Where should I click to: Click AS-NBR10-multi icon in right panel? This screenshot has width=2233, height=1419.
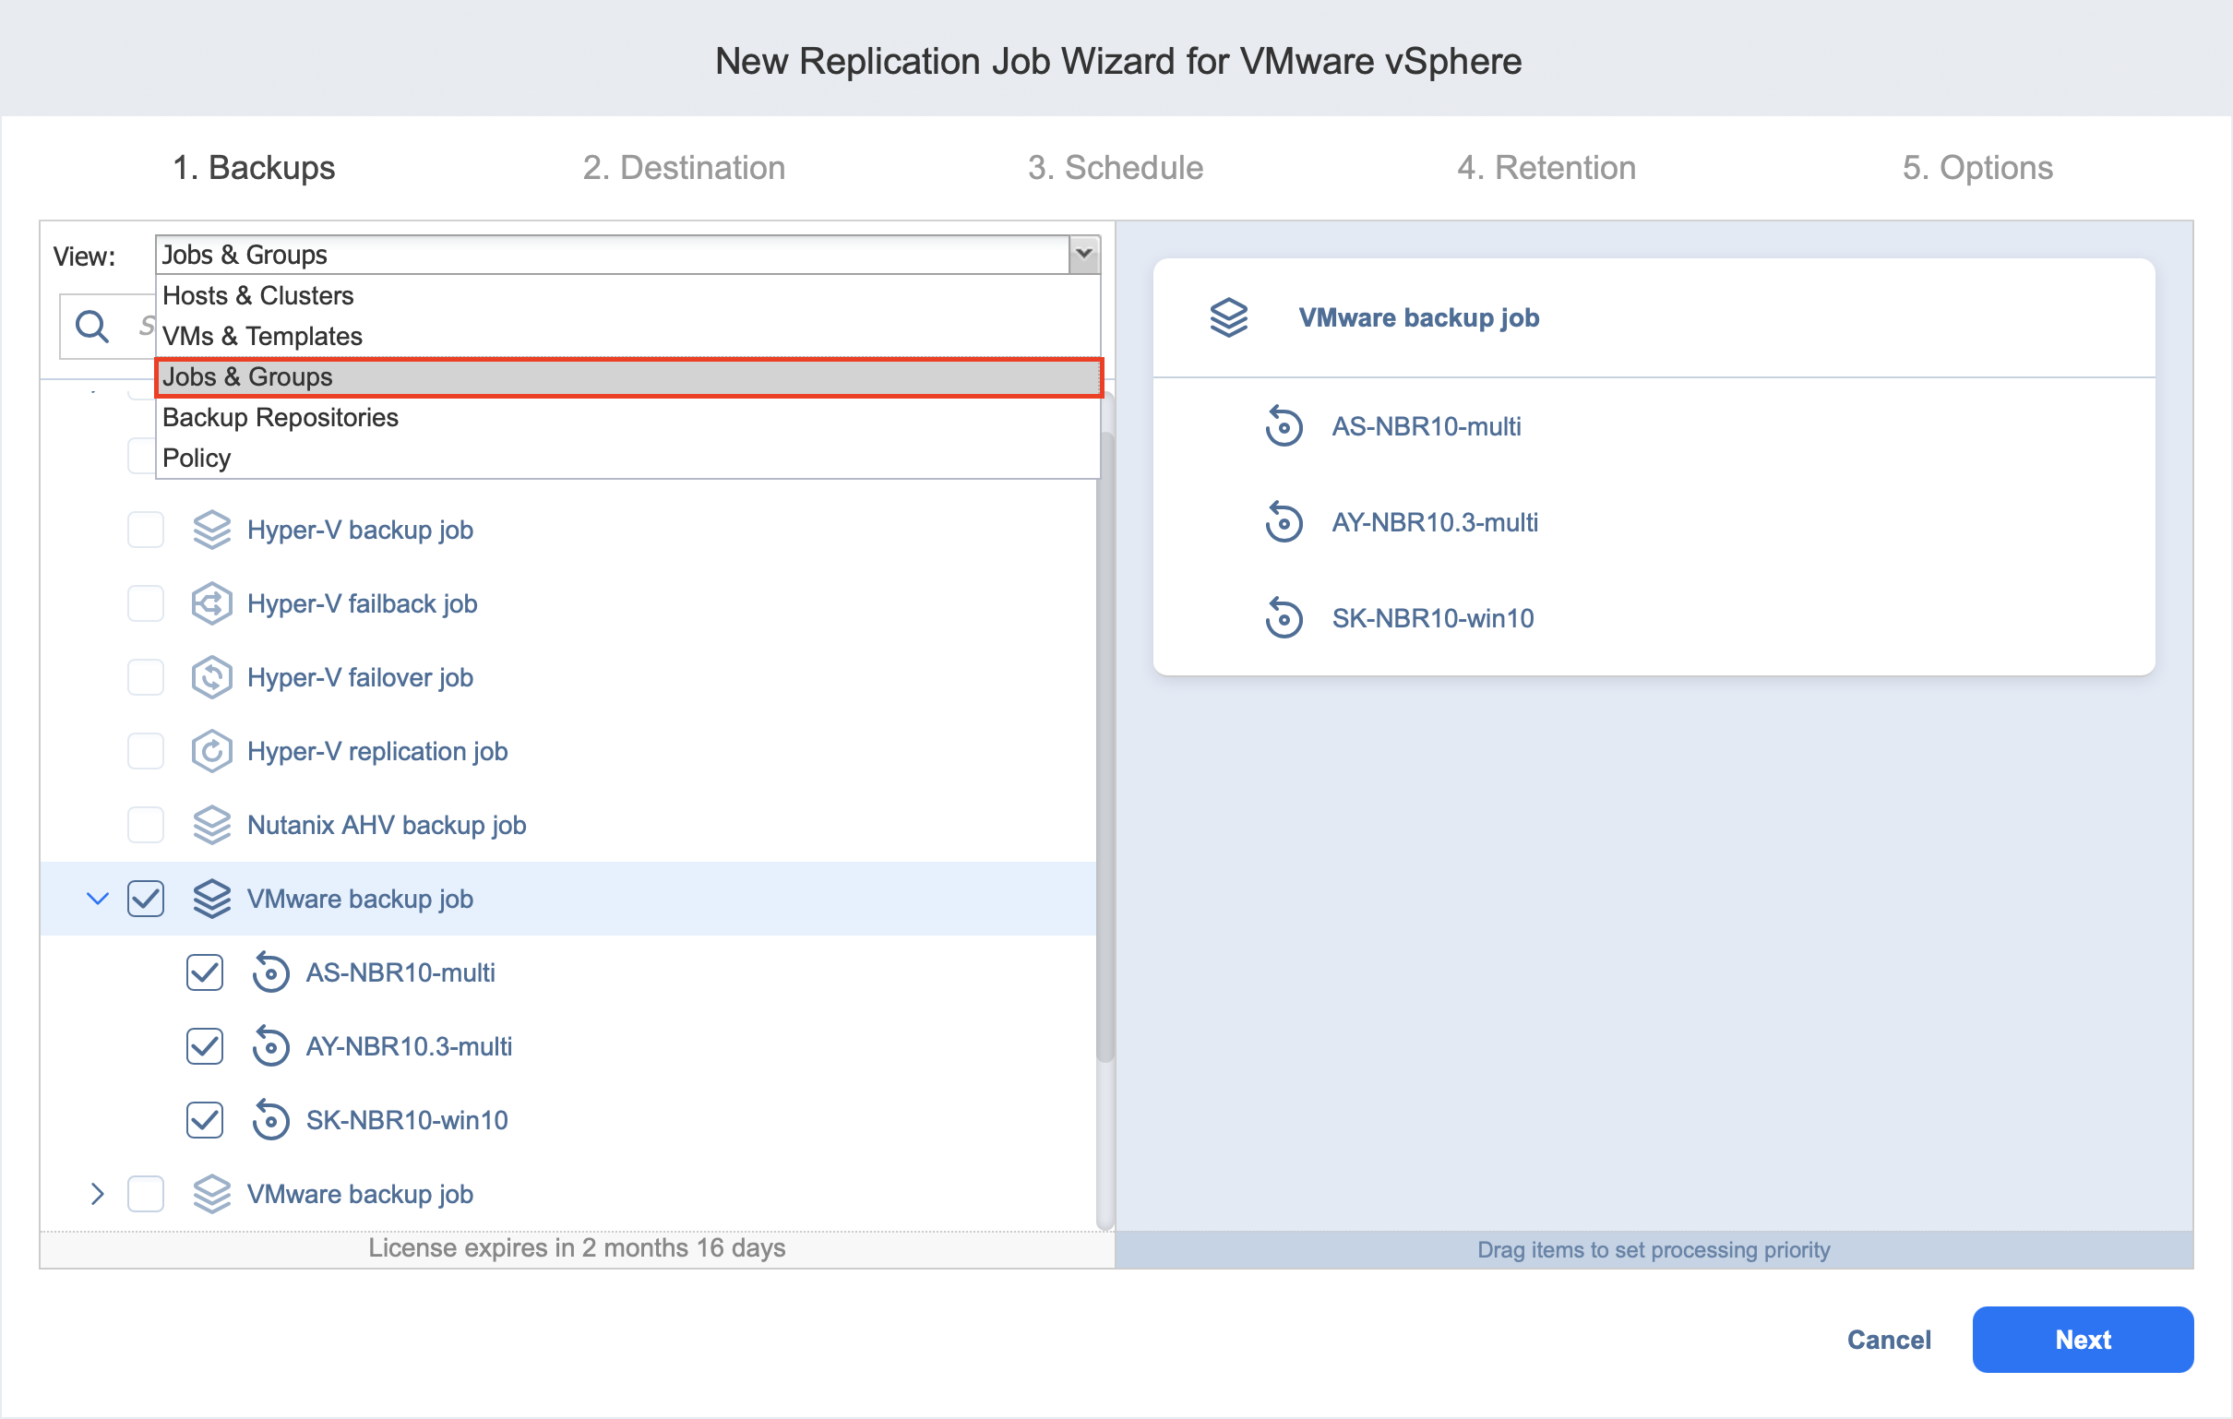point(1284,425)
